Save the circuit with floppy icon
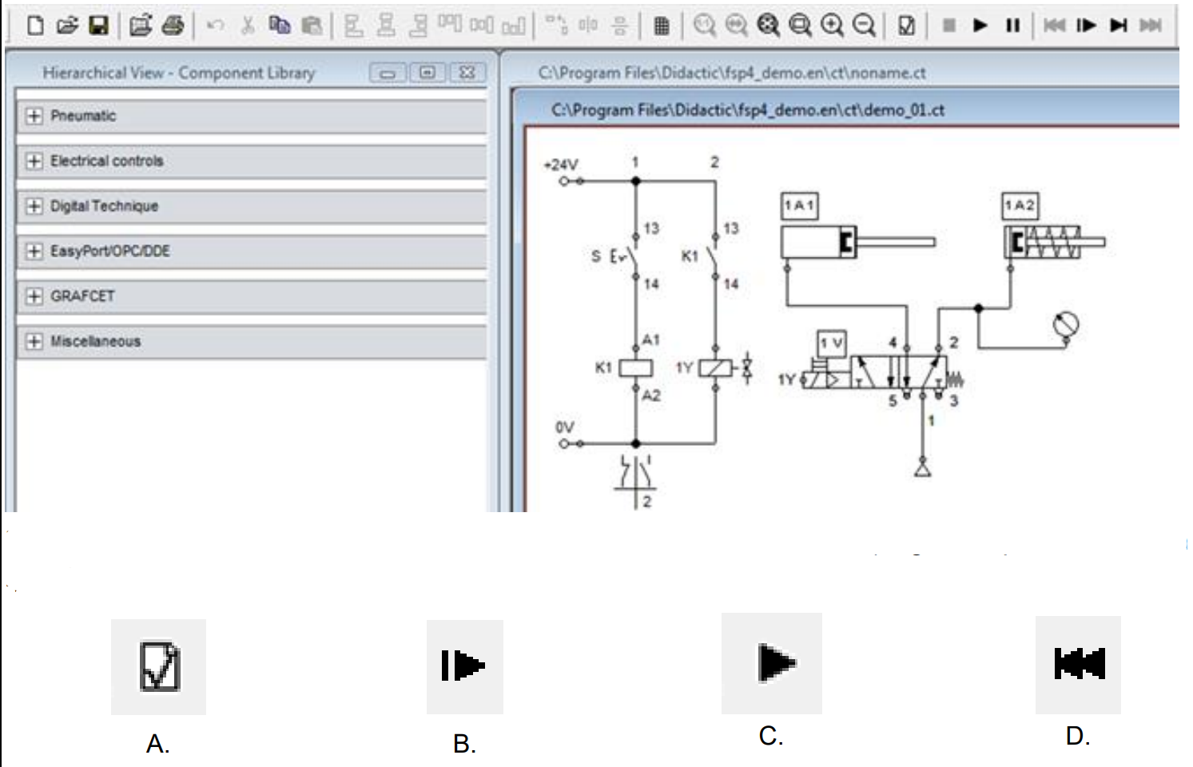This screenshot has height=767, width=1193. pyautogui.click(x=98, y=26)
